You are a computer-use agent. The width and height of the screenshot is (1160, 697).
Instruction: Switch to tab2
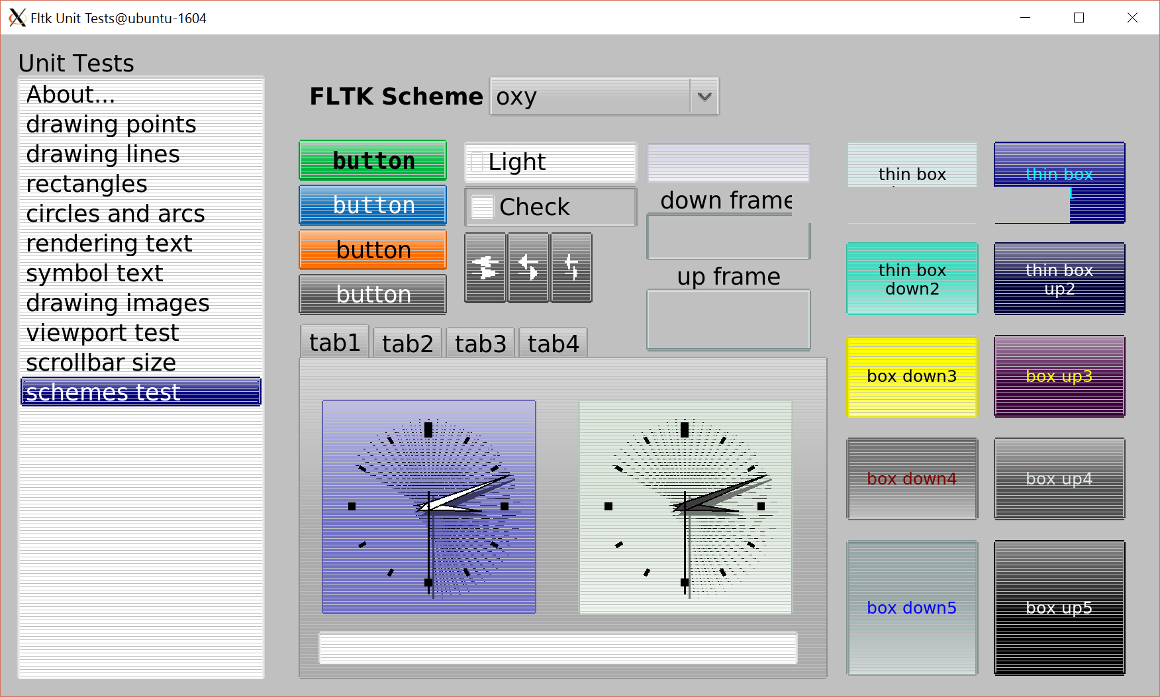click(x=407, y=344)
